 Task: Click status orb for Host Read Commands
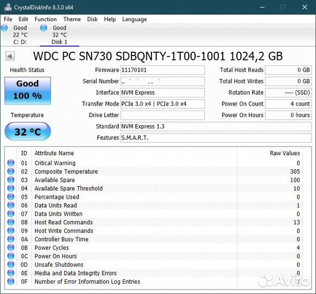coord(11,222)
